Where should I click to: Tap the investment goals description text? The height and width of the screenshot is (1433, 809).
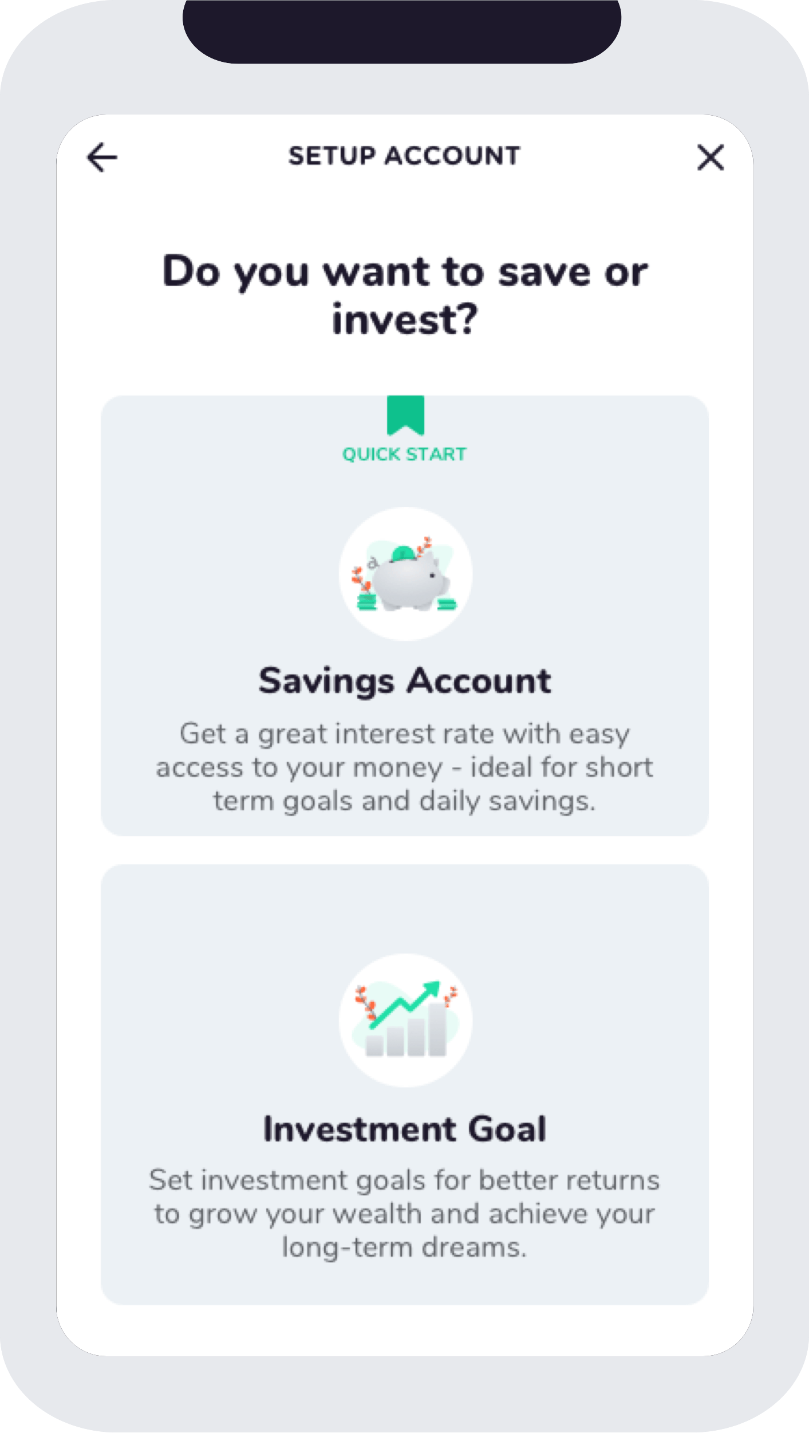click(405, 1214)
